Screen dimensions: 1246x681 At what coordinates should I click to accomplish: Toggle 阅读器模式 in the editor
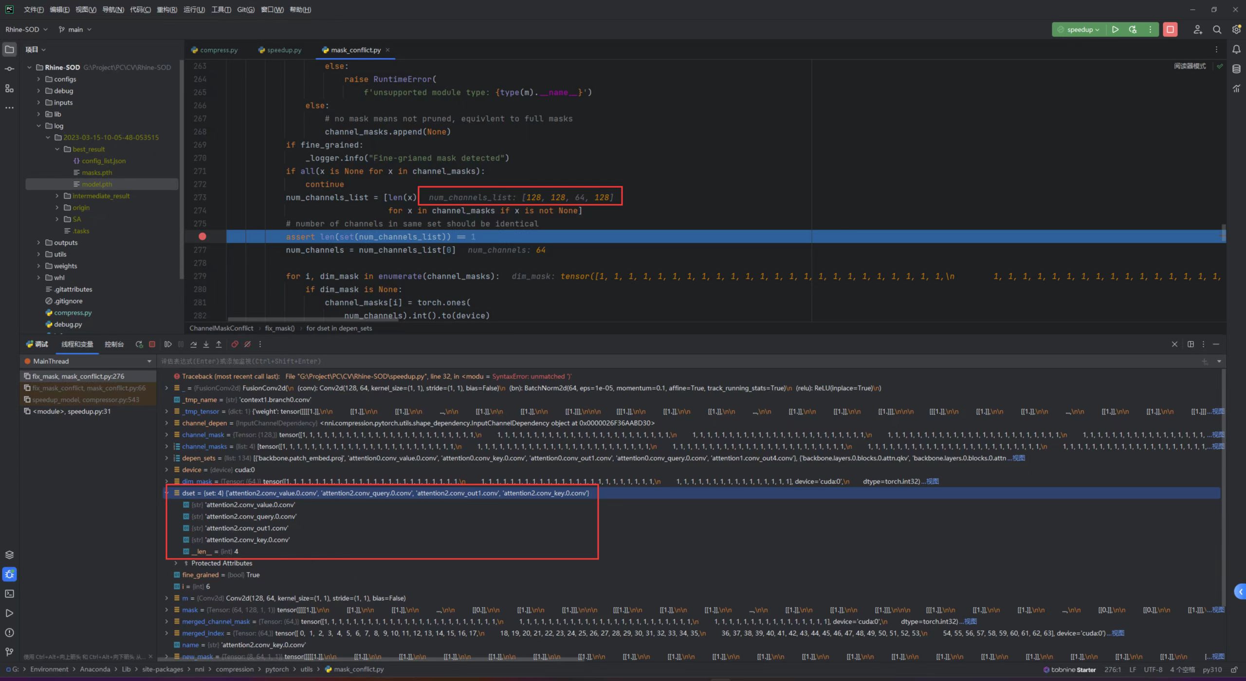(1189, 66)
